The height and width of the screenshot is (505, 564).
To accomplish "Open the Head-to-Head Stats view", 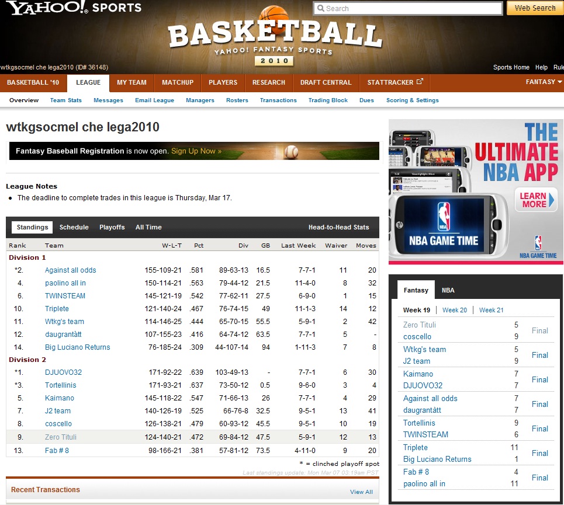I will [338, 227].
